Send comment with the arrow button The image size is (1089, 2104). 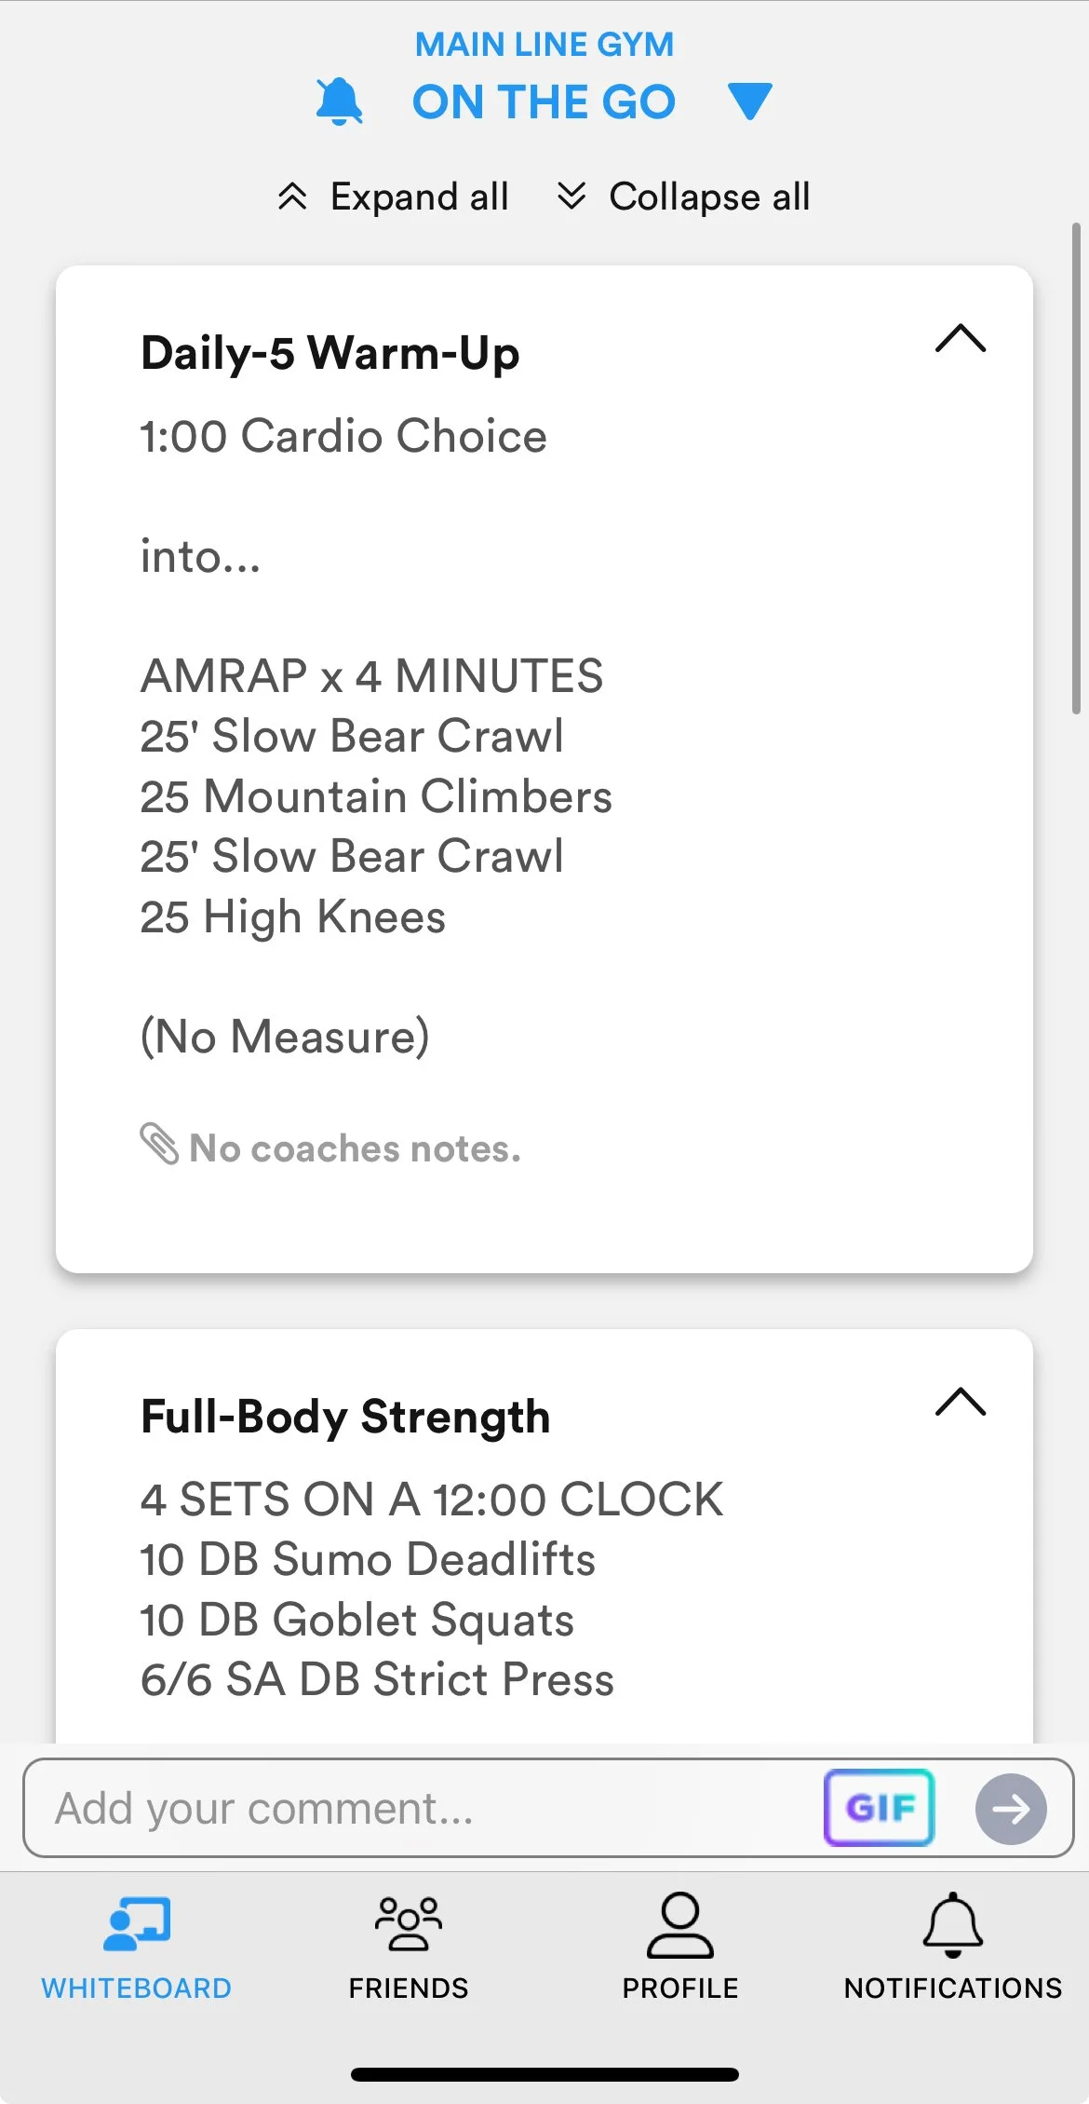[1011, 1809]
